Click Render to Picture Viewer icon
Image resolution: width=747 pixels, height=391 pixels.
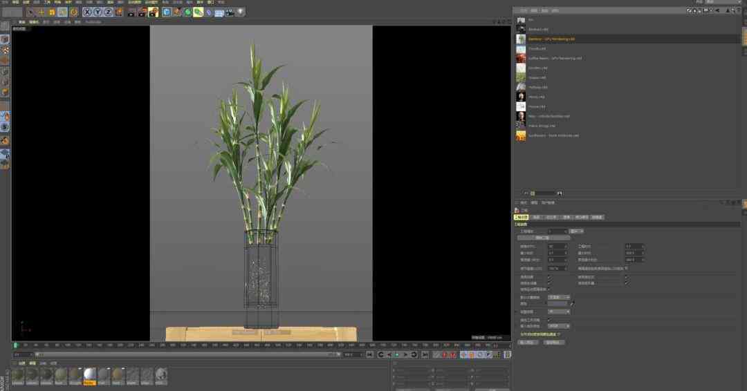pos(142,12)
